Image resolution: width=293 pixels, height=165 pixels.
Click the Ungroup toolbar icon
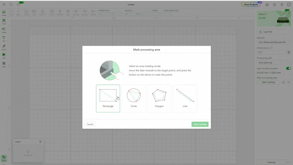pyautogui.click(x=60, y=13)
